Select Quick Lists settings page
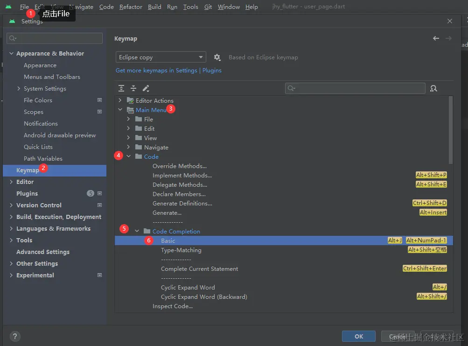 click(38, 147)
